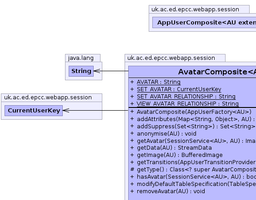Click the java.lang package label
Image resolution: width=256 pixels, height=200 pixels.
81,58
